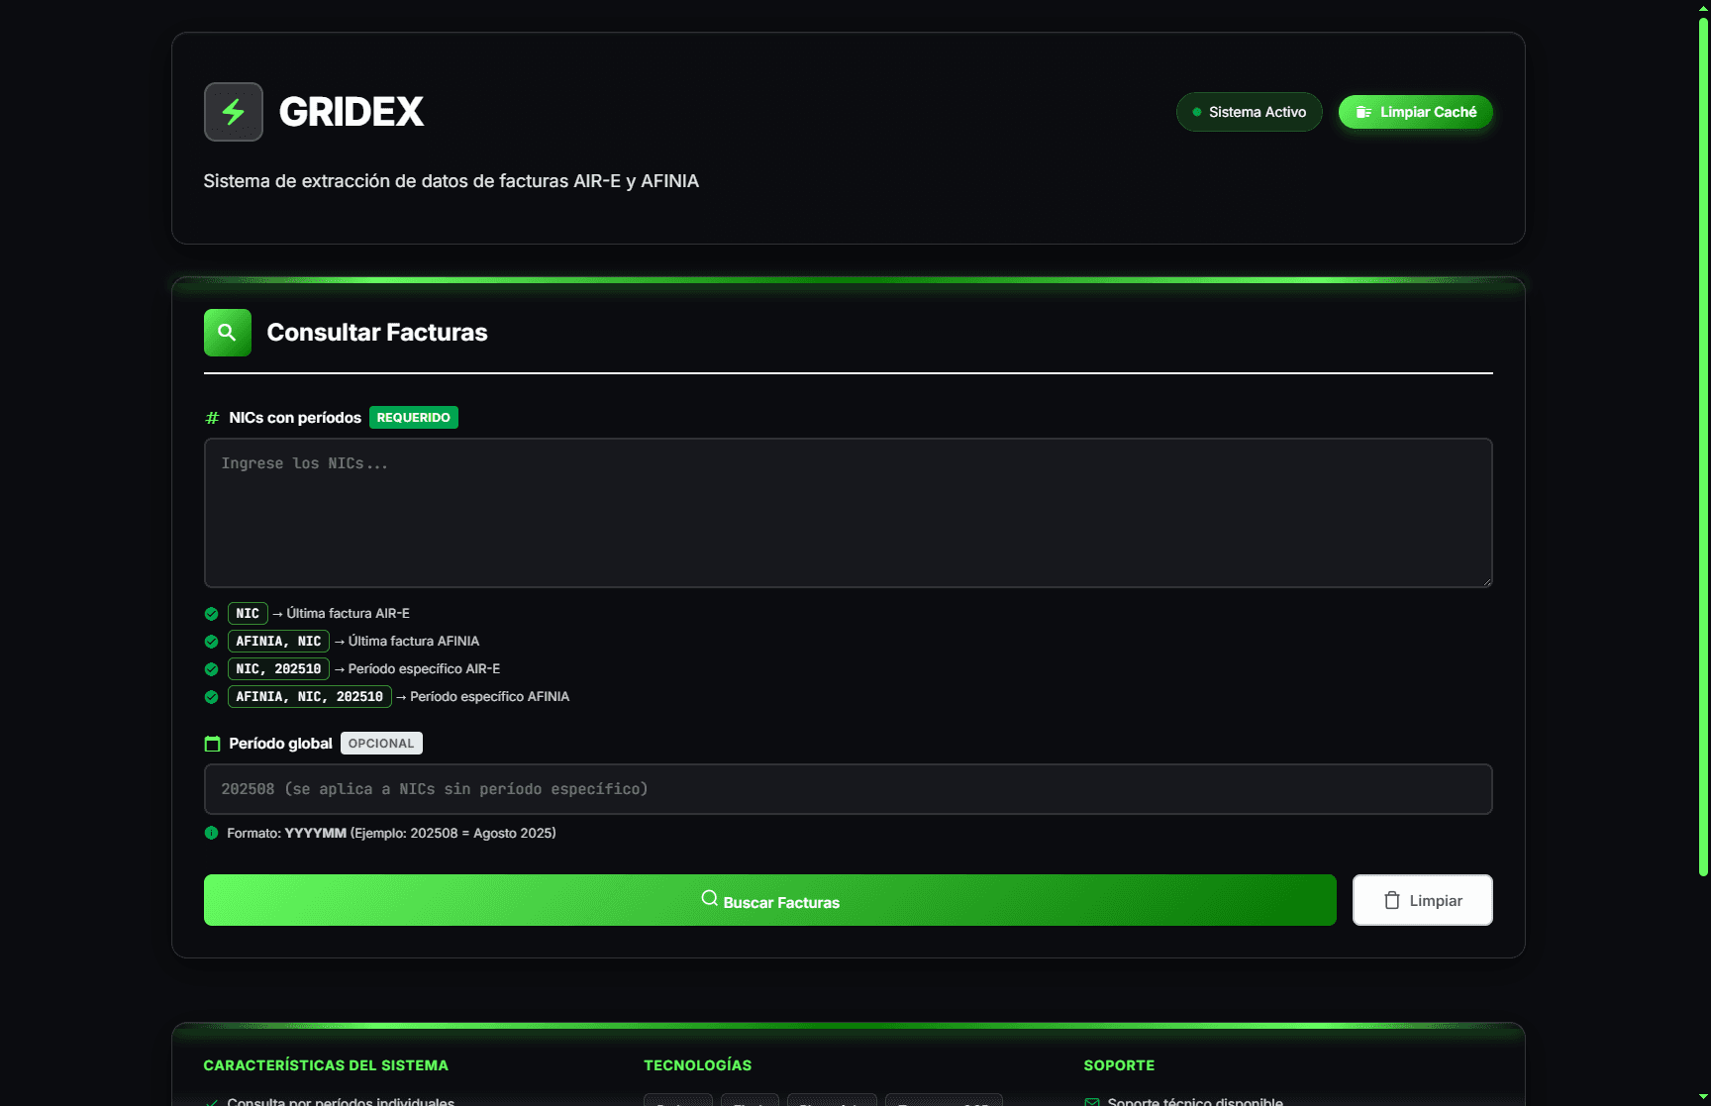This screenshot has width=1711, height=1106.
Task: Click the green search icon beside Consultar Facturas
Action: [227, 333]
